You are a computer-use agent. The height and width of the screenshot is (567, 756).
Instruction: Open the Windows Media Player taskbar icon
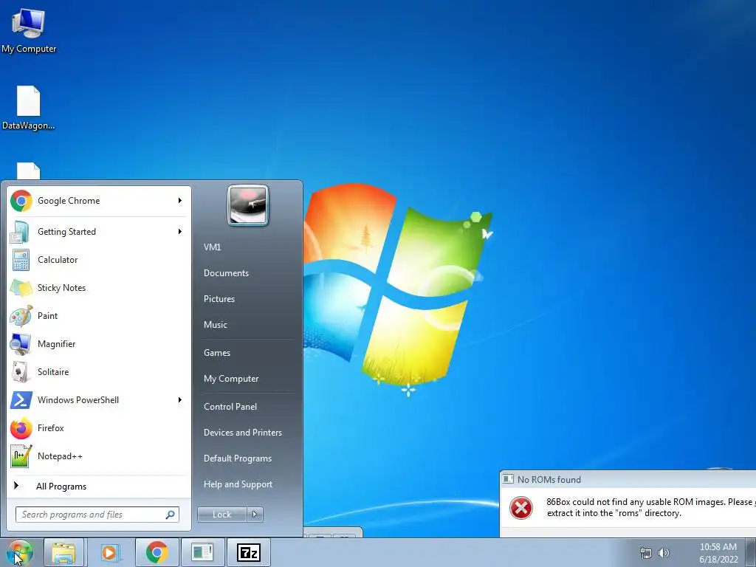click(110, 552)
